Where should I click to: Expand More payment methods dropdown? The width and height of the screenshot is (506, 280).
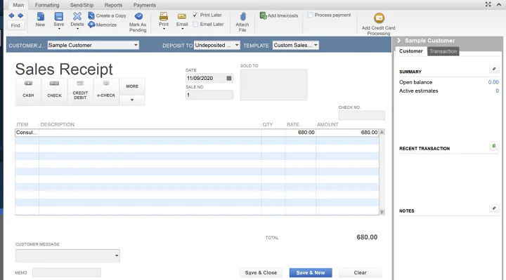132,100
